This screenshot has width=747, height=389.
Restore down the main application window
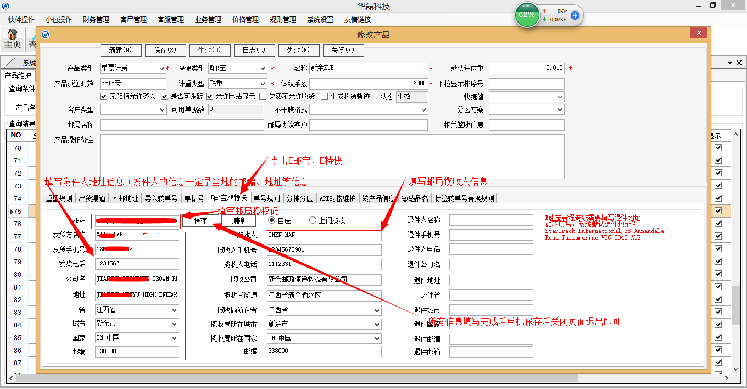coord(713,5)
